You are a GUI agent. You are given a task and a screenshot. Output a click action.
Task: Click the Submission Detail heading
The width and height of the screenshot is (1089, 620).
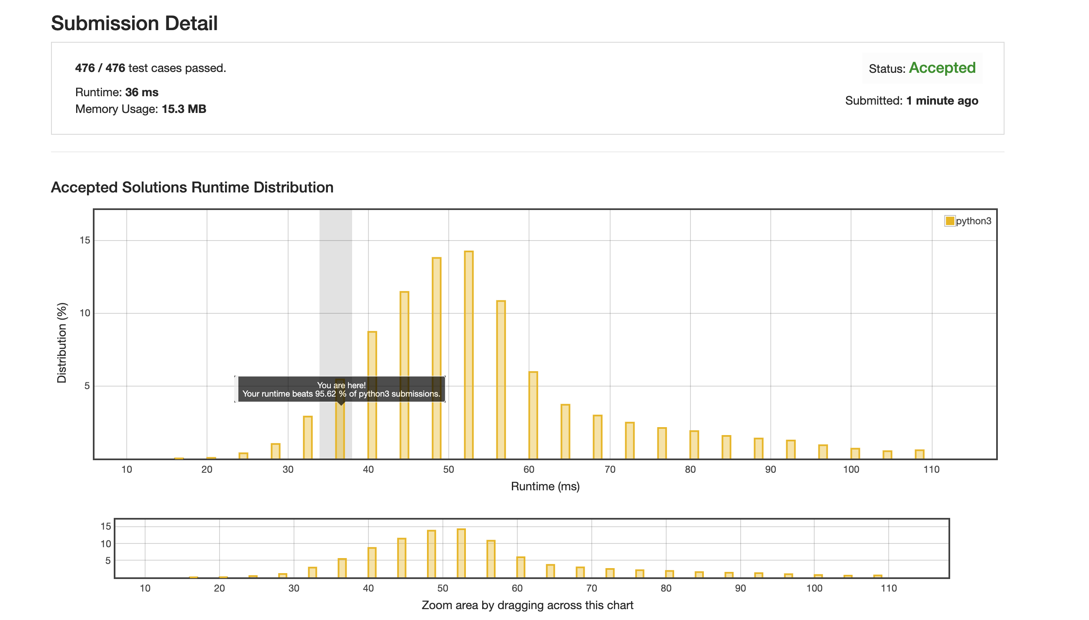point(134,23)
